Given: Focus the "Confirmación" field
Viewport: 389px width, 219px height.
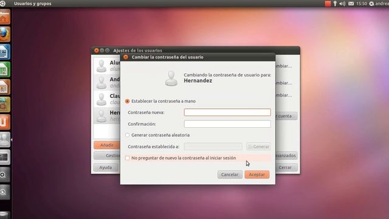Looking at the screenshot, I should [227, 124].
